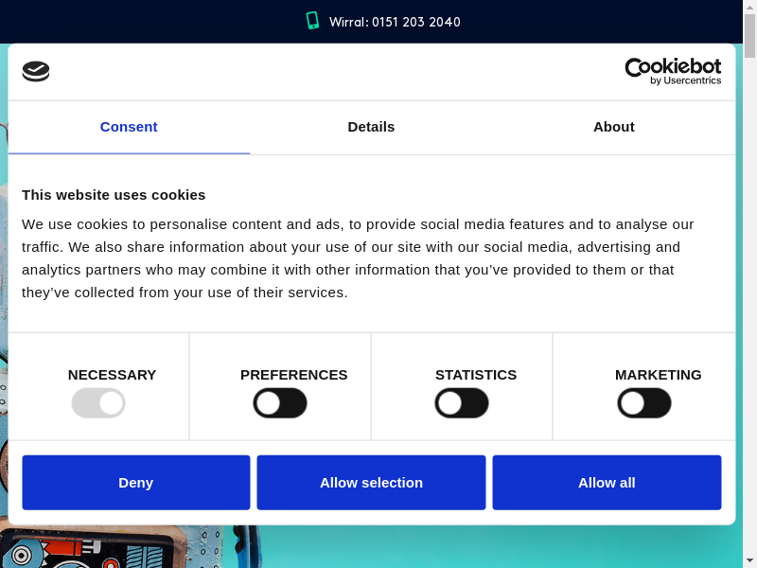Click the Allow selection button
Screen dimensions: 757x568
click(371, 483)
